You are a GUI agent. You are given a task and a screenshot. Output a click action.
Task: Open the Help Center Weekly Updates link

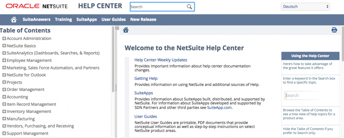[161, 60]
